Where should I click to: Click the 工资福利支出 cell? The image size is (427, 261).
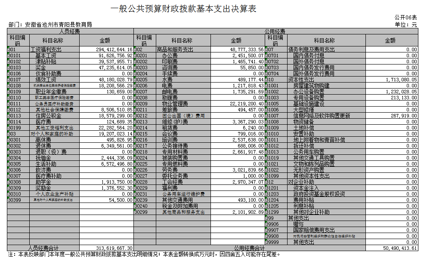point(46,50)
